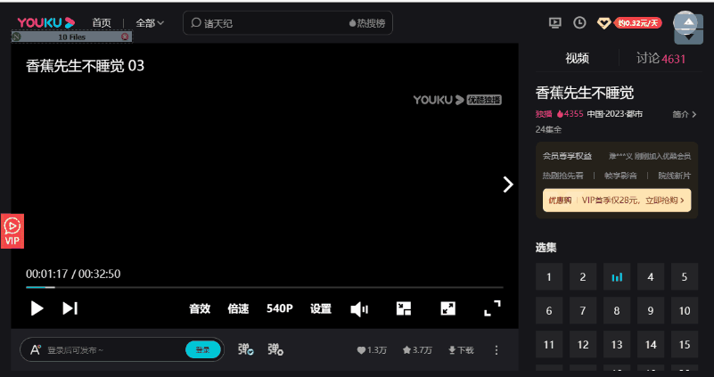Open the 首页 home page

(101, 23)
